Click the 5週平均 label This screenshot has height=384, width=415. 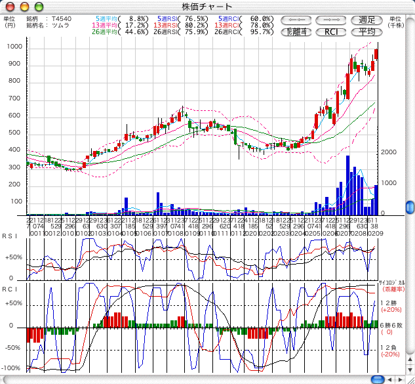tap(106, 19)
